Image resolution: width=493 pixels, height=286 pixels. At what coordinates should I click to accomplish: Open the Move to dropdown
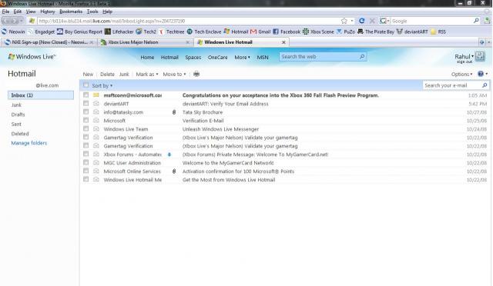pyautogui.click(x=174, y=74)
